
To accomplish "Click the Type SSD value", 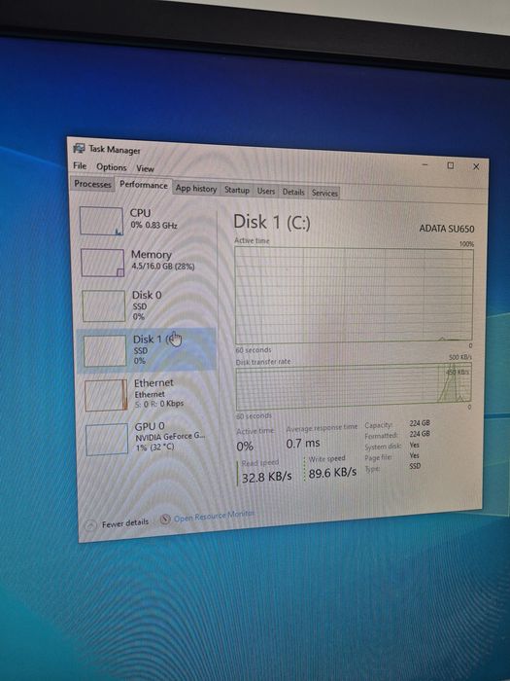I will (415, 466).
